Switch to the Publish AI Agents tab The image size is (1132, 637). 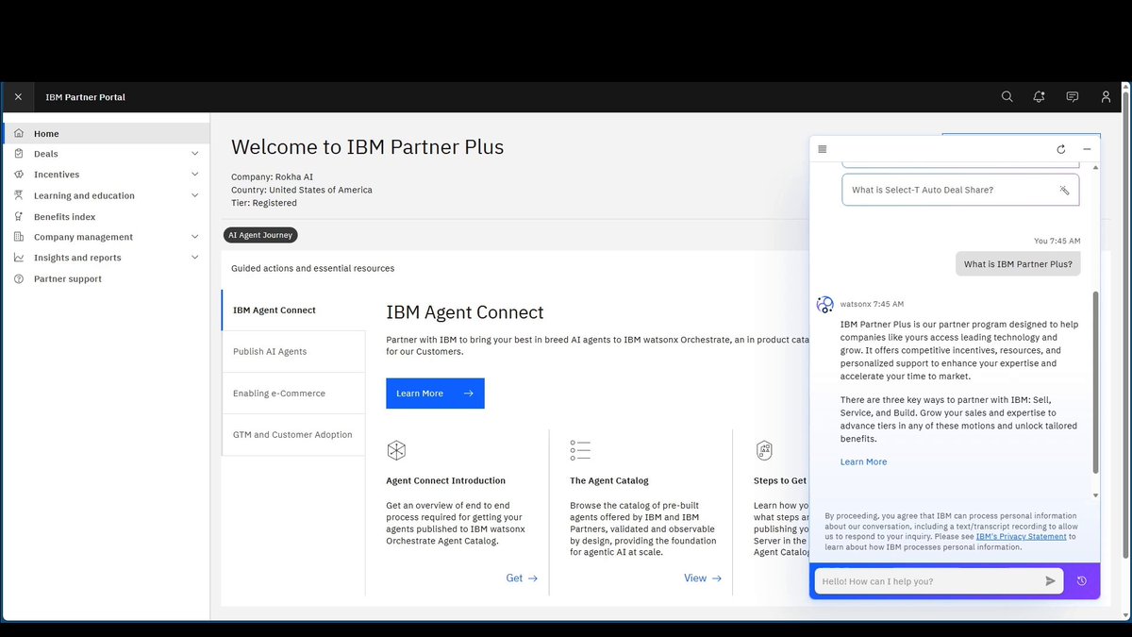[293, 352]
